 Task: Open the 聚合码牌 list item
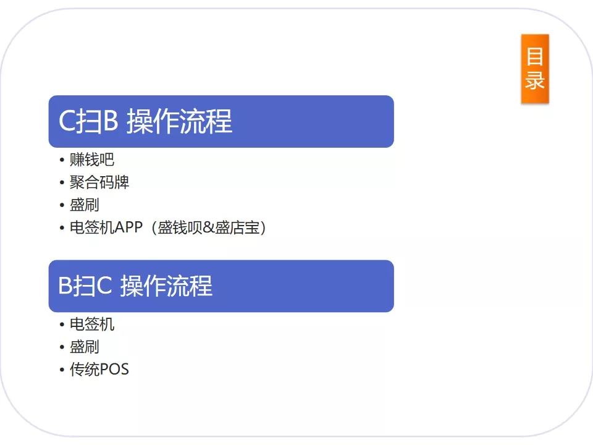[x=99, y=182]
